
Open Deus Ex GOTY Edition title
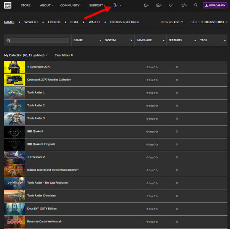coord(42,208)
